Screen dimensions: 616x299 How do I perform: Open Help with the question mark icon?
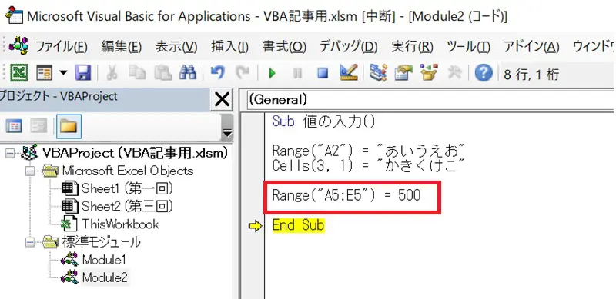(x=484, y=73)
